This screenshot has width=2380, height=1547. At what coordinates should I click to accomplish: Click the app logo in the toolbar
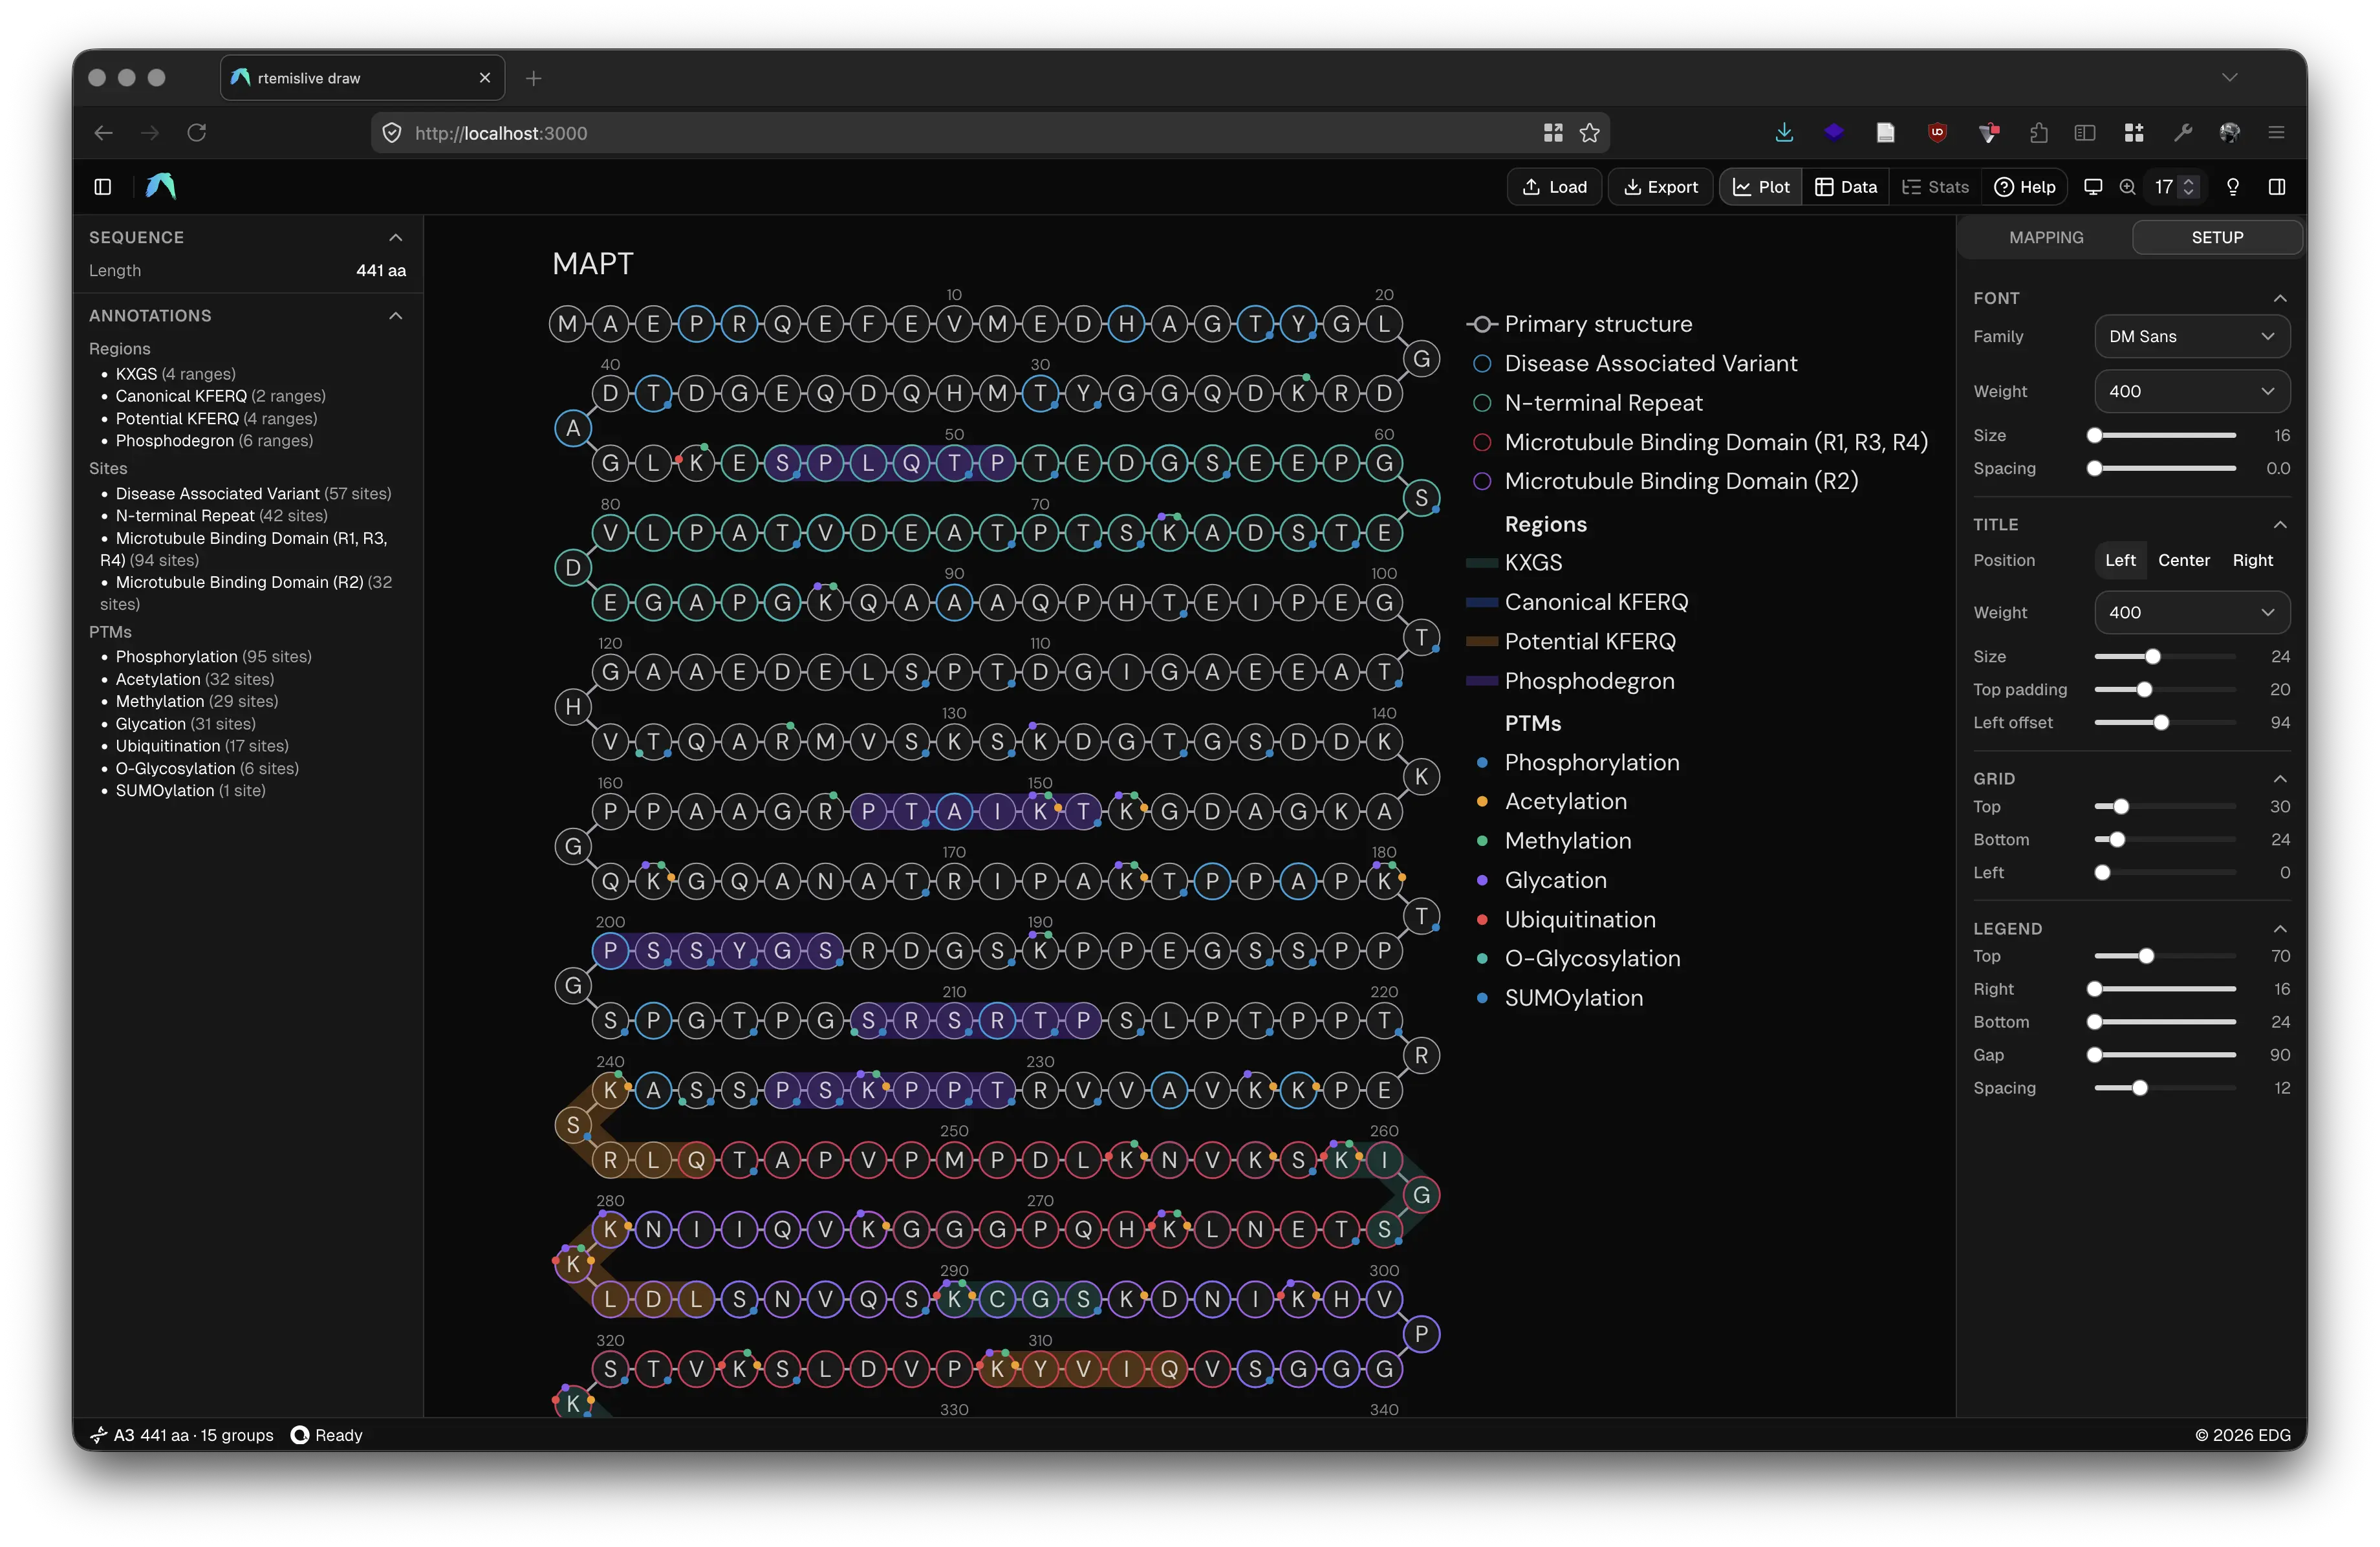pos(160,186)
